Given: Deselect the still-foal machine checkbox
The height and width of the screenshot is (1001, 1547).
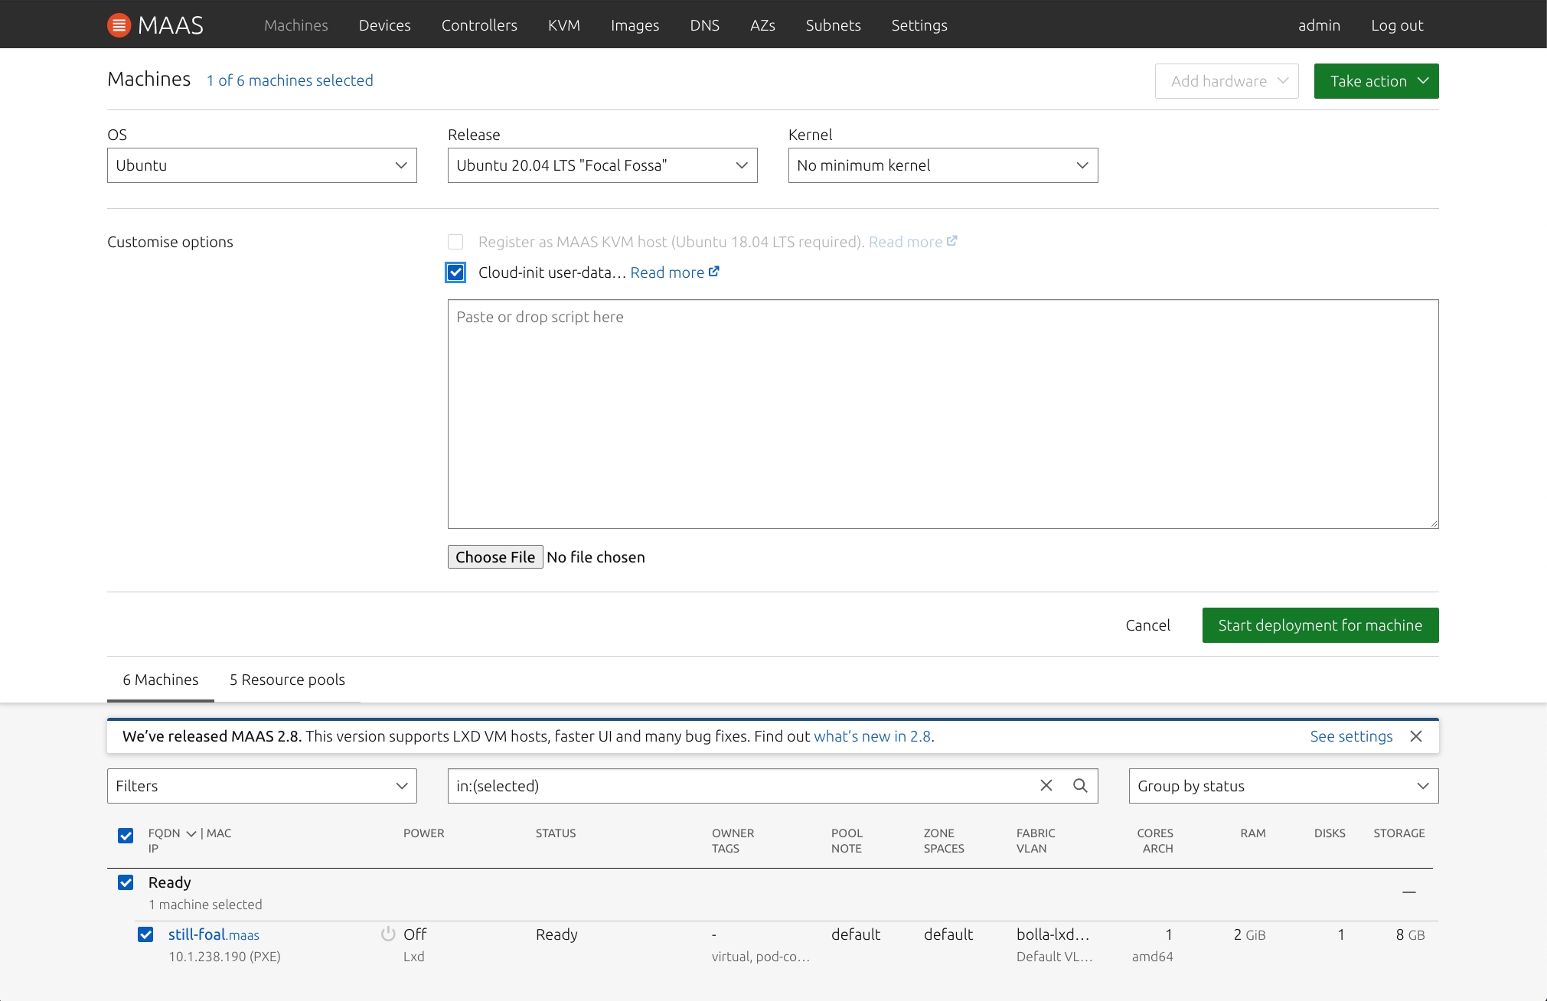Looking at the screenshot, I should click(x=145, y=934).
